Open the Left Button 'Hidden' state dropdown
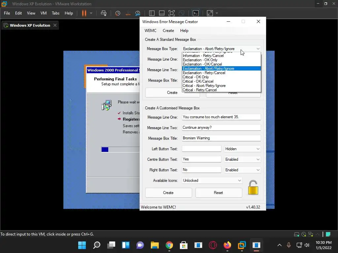The image size is (338, 253). (x=242, y=149)
